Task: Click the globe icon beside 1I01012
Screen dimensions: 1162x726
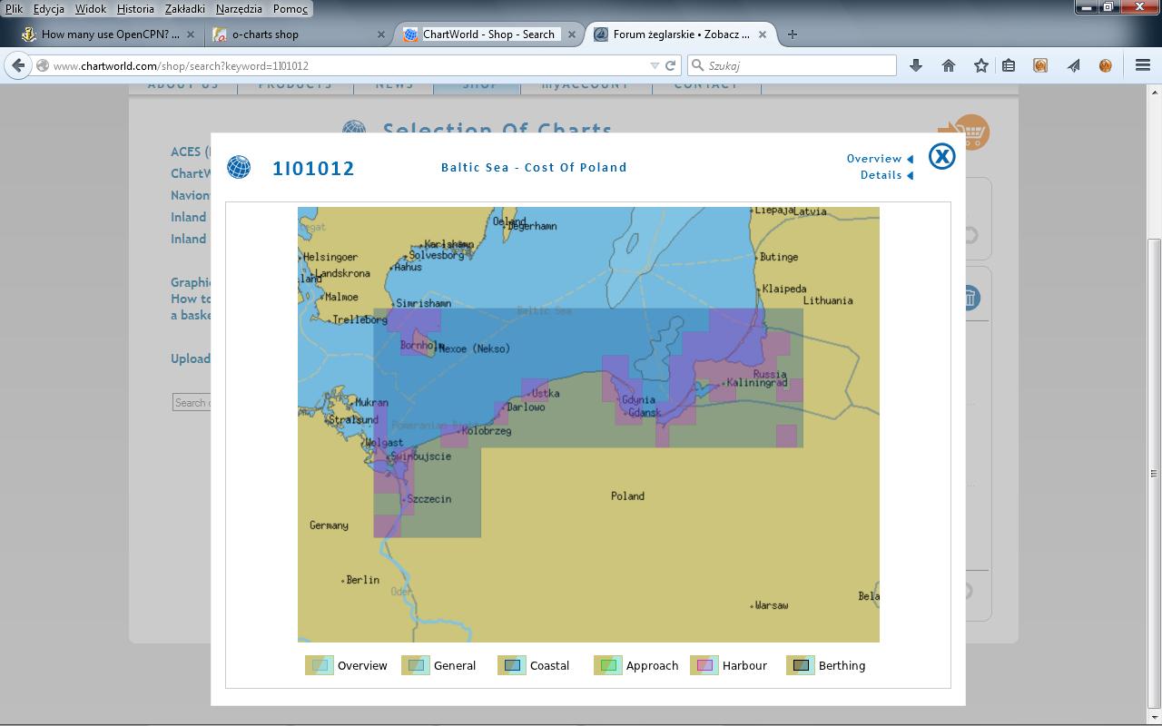Action: pos(239,167)
